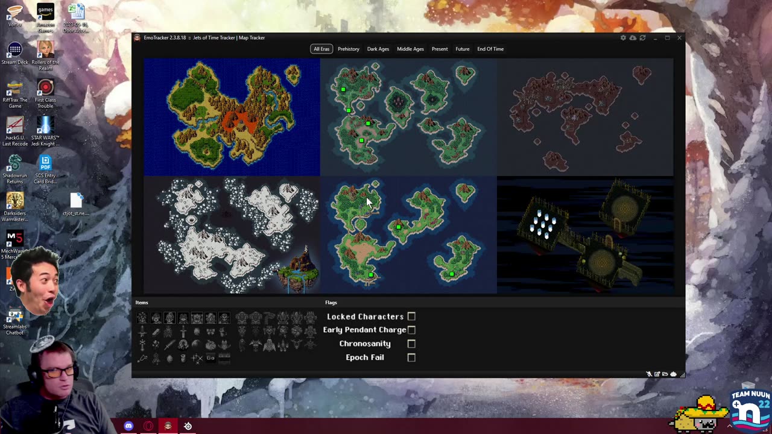Toggle the Lucca character portrait

tap(169, 318)
